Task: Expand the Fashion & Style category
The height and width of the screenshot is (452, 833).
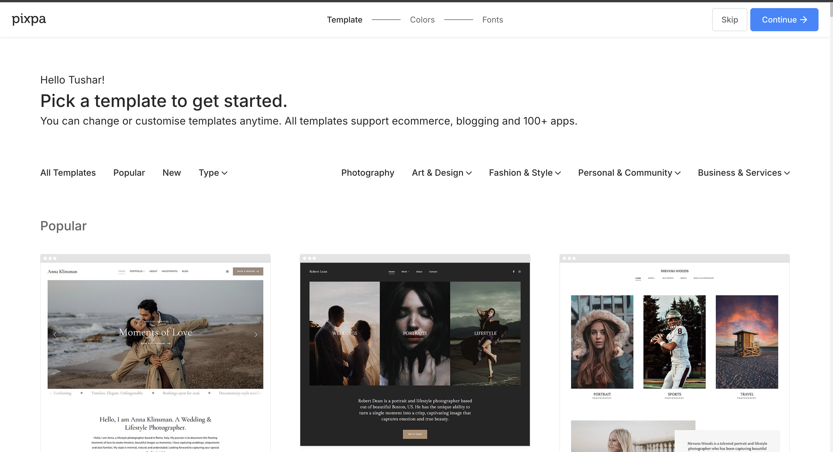Action: click(524, 173)
